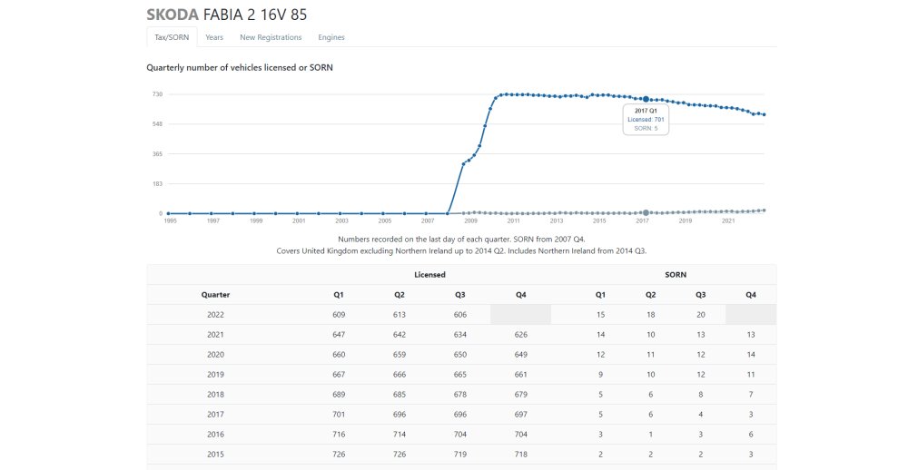Click the 660 Licensed value for 2020 Q1

339,355
